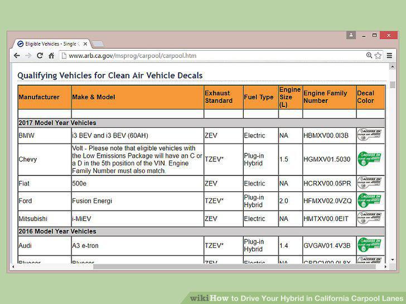Click the vertical scrollbar down arrow
The image size is (406, 304).
click(x=393, y=260)
